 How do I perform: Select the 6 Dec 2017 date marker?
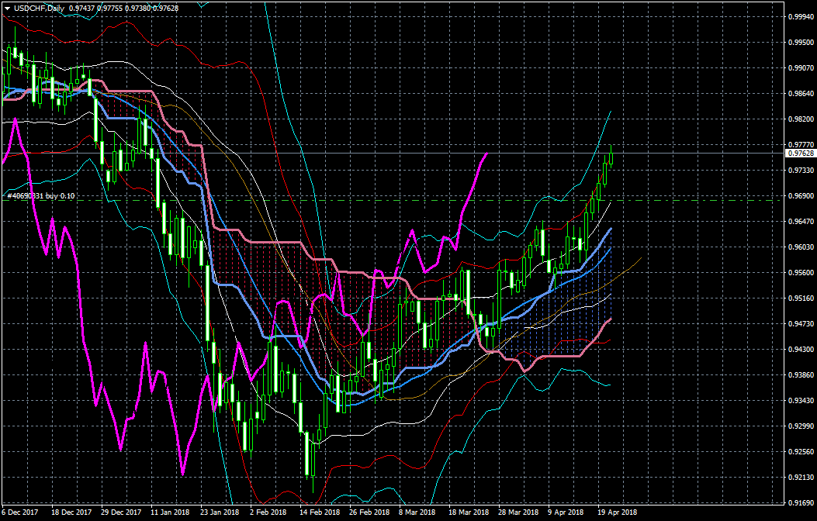click(x=21, y=512)
